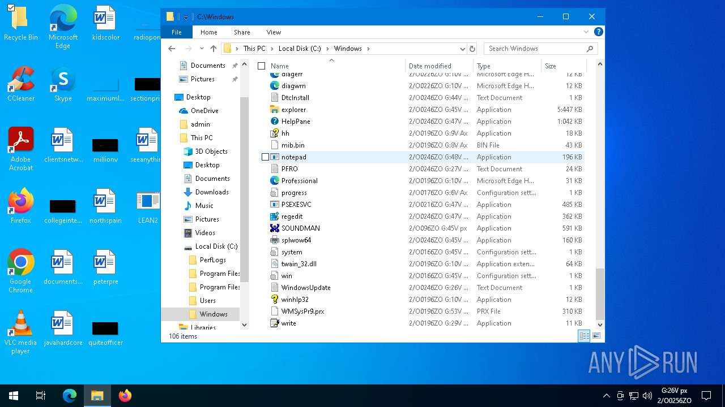Click the Search Windows input field
Image resolution: width=725 pixels, height=407 pixels.
[x=540, y=49]
